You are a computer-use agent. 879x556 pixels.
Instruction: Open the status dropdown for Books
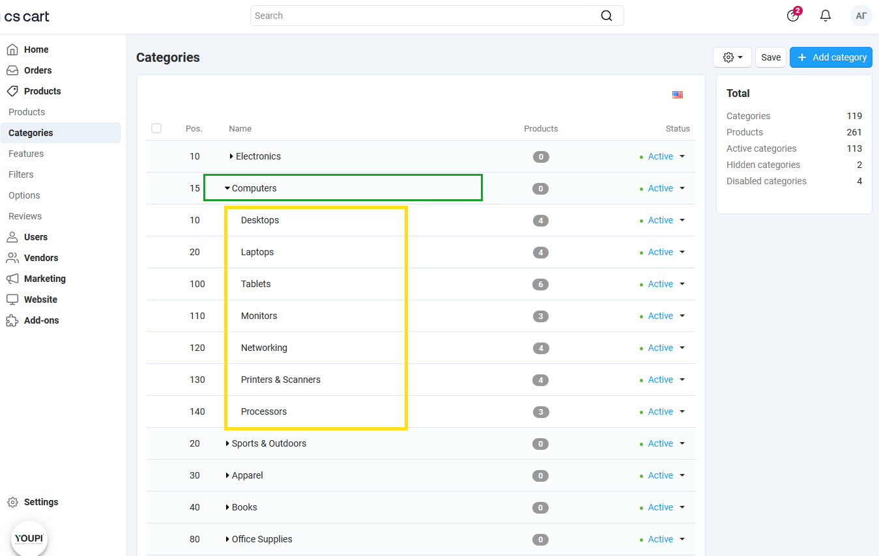[x=682, y=507]
